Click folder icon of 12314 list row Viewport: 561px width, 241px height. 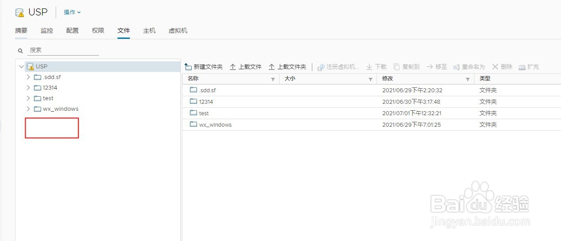(x=193, y=101)
